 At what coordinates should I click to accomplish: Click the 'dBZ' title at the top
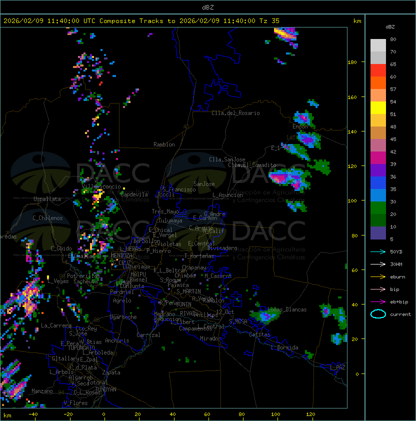coord(208,7)
